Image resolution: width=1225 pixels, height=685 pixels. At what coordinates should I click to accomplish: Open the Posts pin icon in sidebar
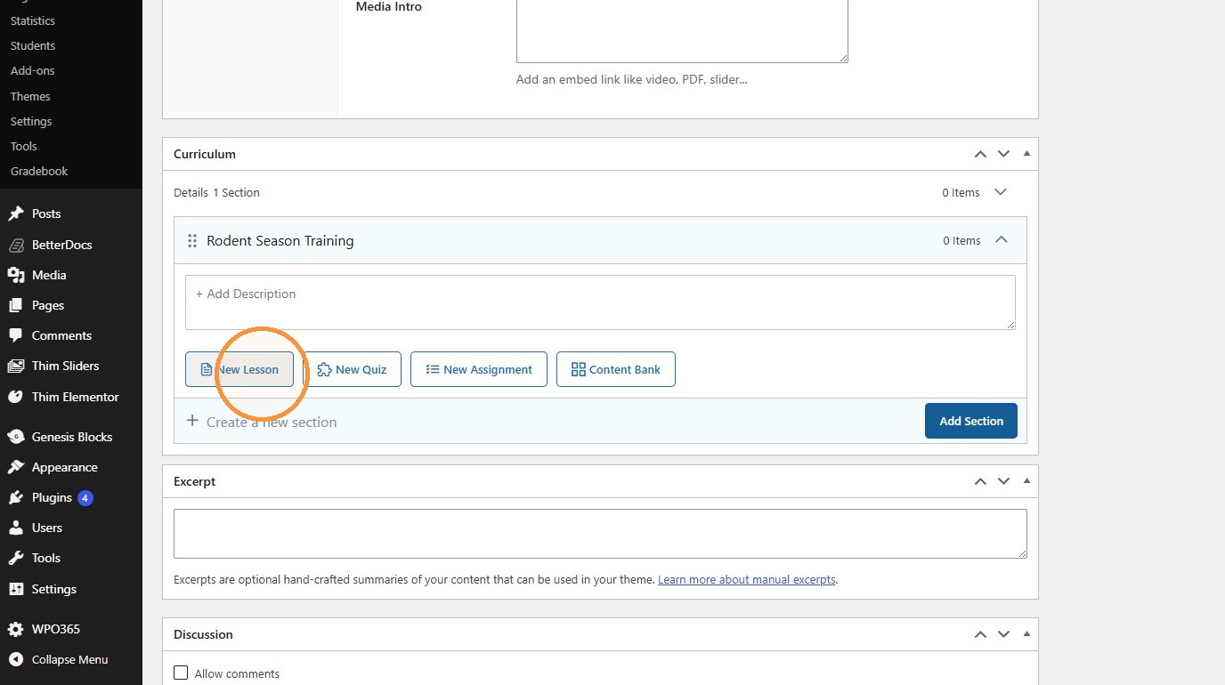pos(15,214)
